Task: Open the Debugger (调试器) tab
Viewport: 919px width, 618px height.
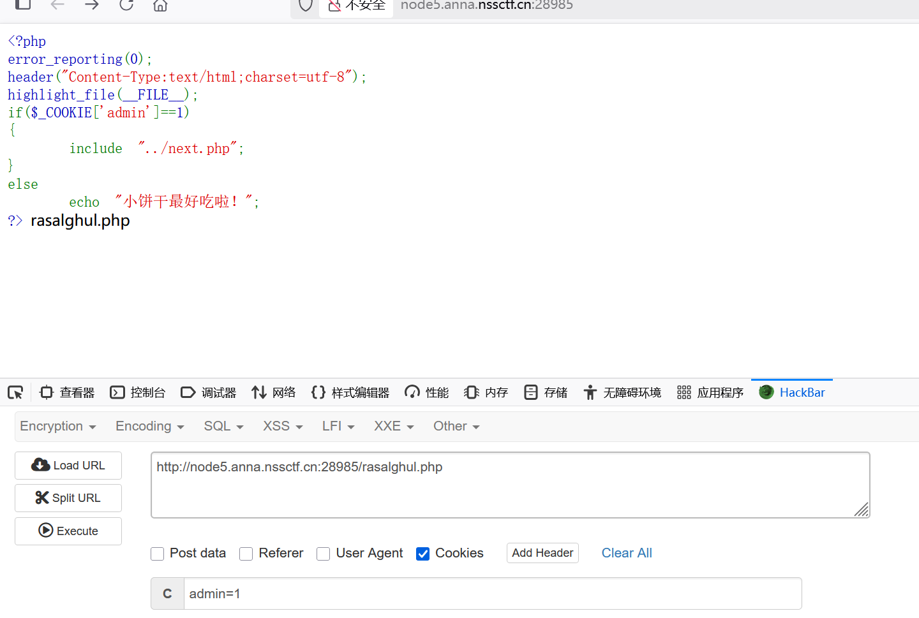Action: [209, 392]
